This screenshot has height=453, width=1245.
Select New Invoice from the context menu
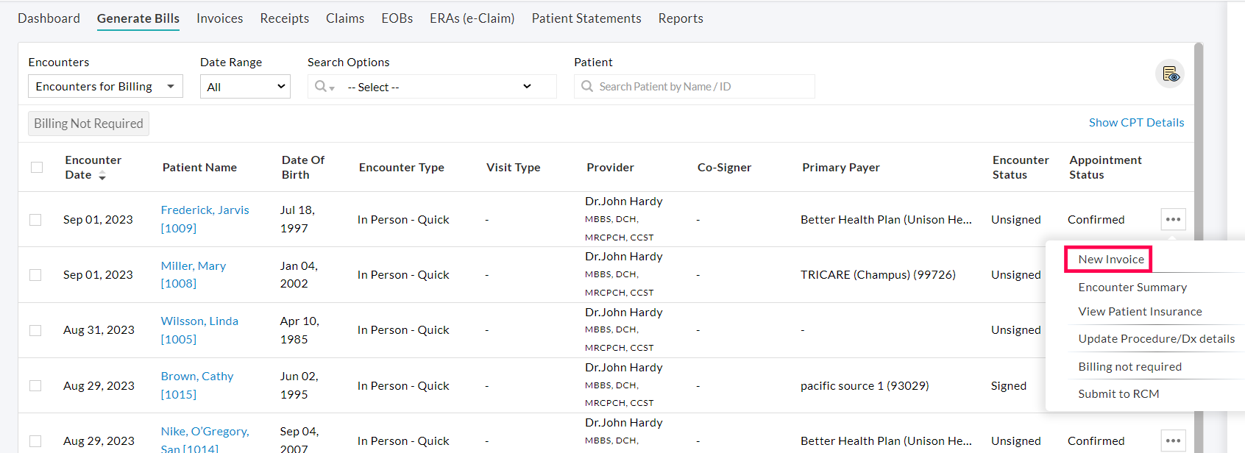(1110, 260)
